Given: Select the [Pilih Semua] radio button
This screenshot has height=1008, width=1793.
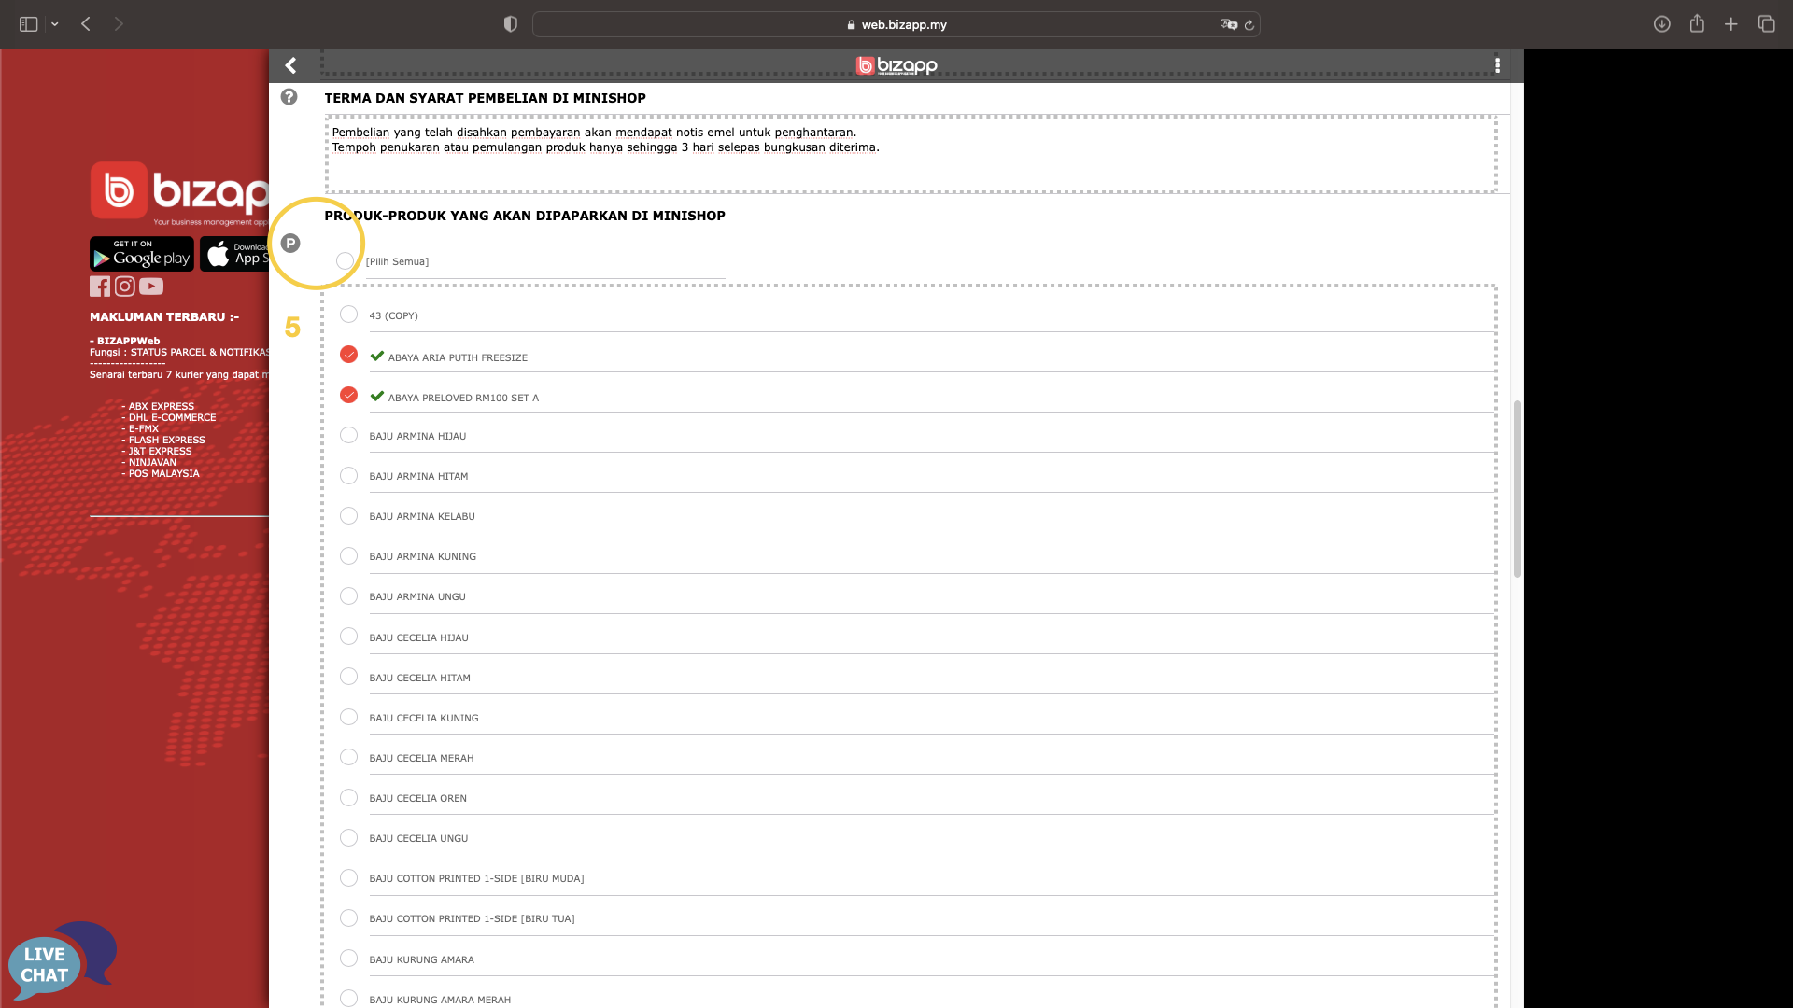Looking at the screenshot, I should pyautogui.click(x=345, y=261).
